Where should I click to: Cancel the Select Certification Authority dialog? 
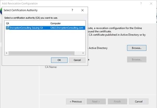pos(77,60)
